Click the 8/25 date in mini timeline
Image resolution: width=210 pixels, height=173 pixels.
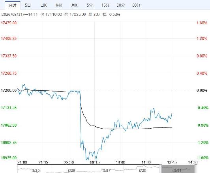coord(36,171)
